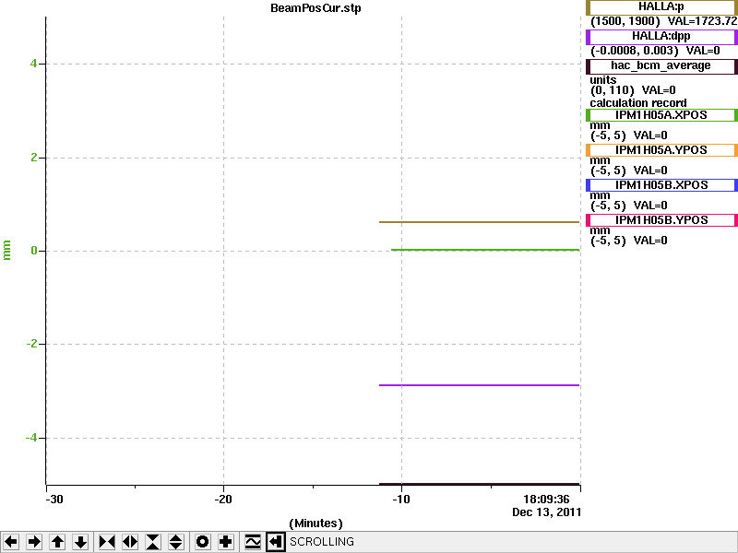
Task: Click the -20 x-axis tick label
Action: coord(223,500)
